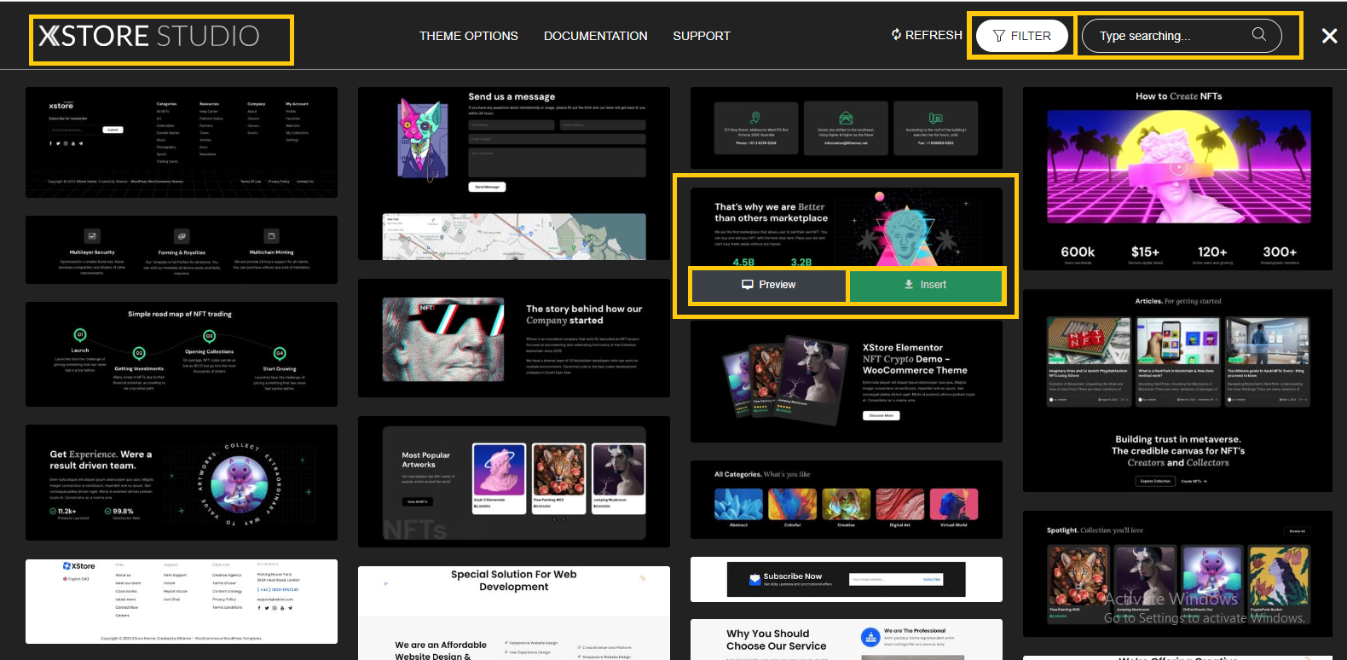Click the XSTORE STUDIO logo
Viewport: 1347px width, 660px height.
(149, 36)
